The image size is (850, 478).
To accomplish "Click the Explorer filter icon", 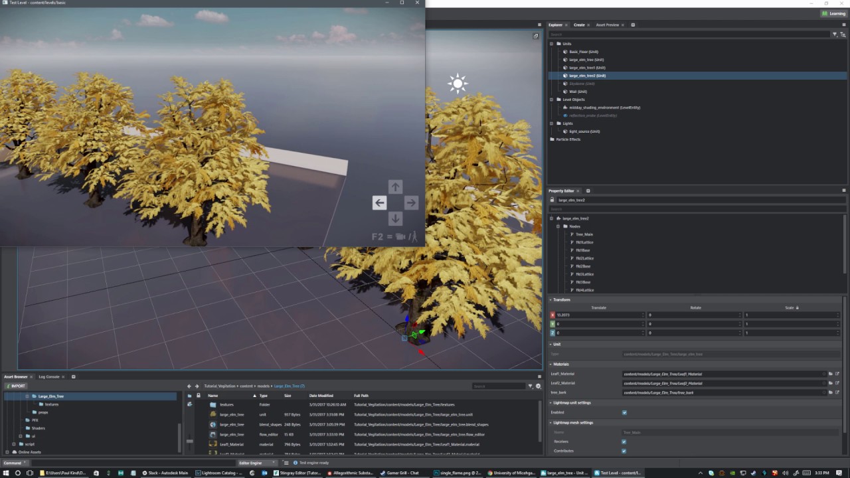I will tap(835, 34).
